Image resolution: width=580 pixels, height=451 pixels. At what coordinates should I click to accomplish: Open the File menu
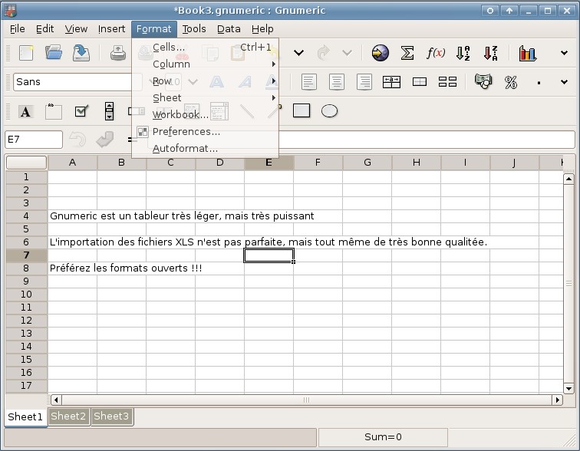pos(18,29)
